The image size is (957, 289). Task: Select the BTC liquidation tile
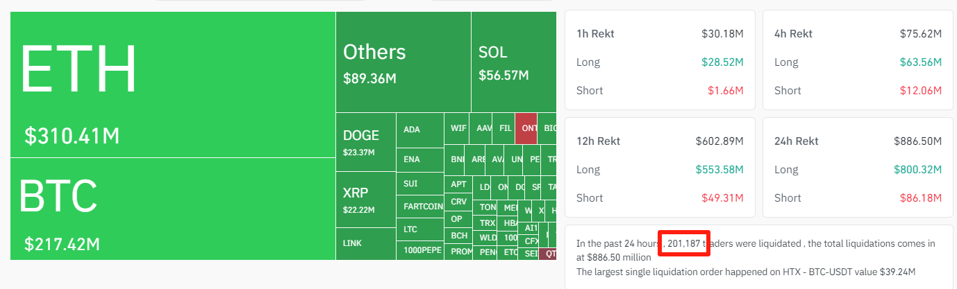click(173, 209)
